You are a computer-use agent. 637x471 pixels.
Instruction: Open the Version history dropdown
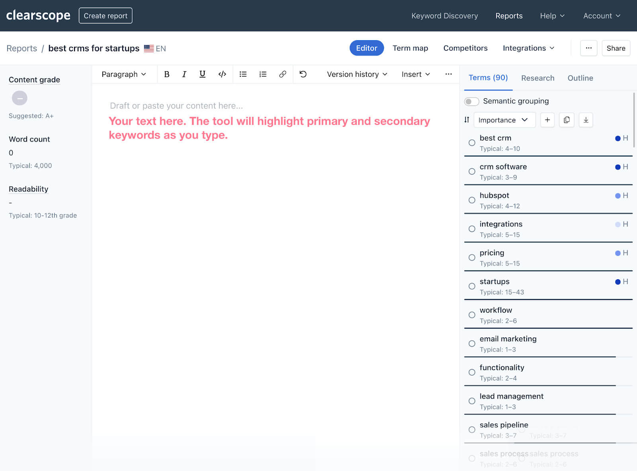tap(356, 74)
